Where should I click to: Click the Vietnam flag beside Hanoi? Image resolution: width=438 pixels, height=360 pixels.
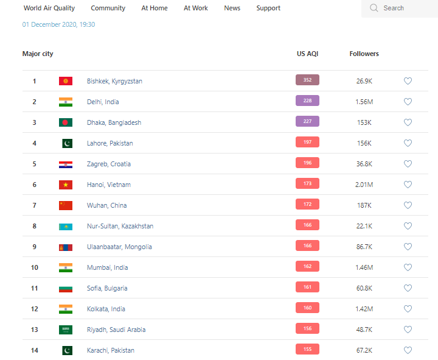(x=66, y=185)
